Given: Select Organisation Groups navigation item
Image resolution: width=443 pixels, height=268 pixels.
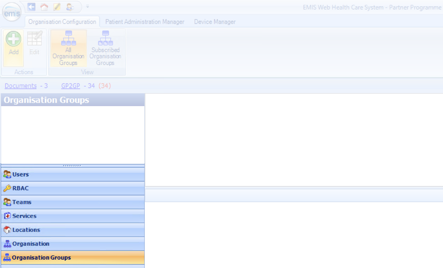Looking at the screenshot, I should click(73, 257).
